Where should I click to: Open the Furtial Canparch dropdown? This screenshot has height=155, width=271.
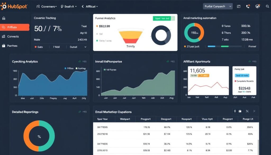218,6
